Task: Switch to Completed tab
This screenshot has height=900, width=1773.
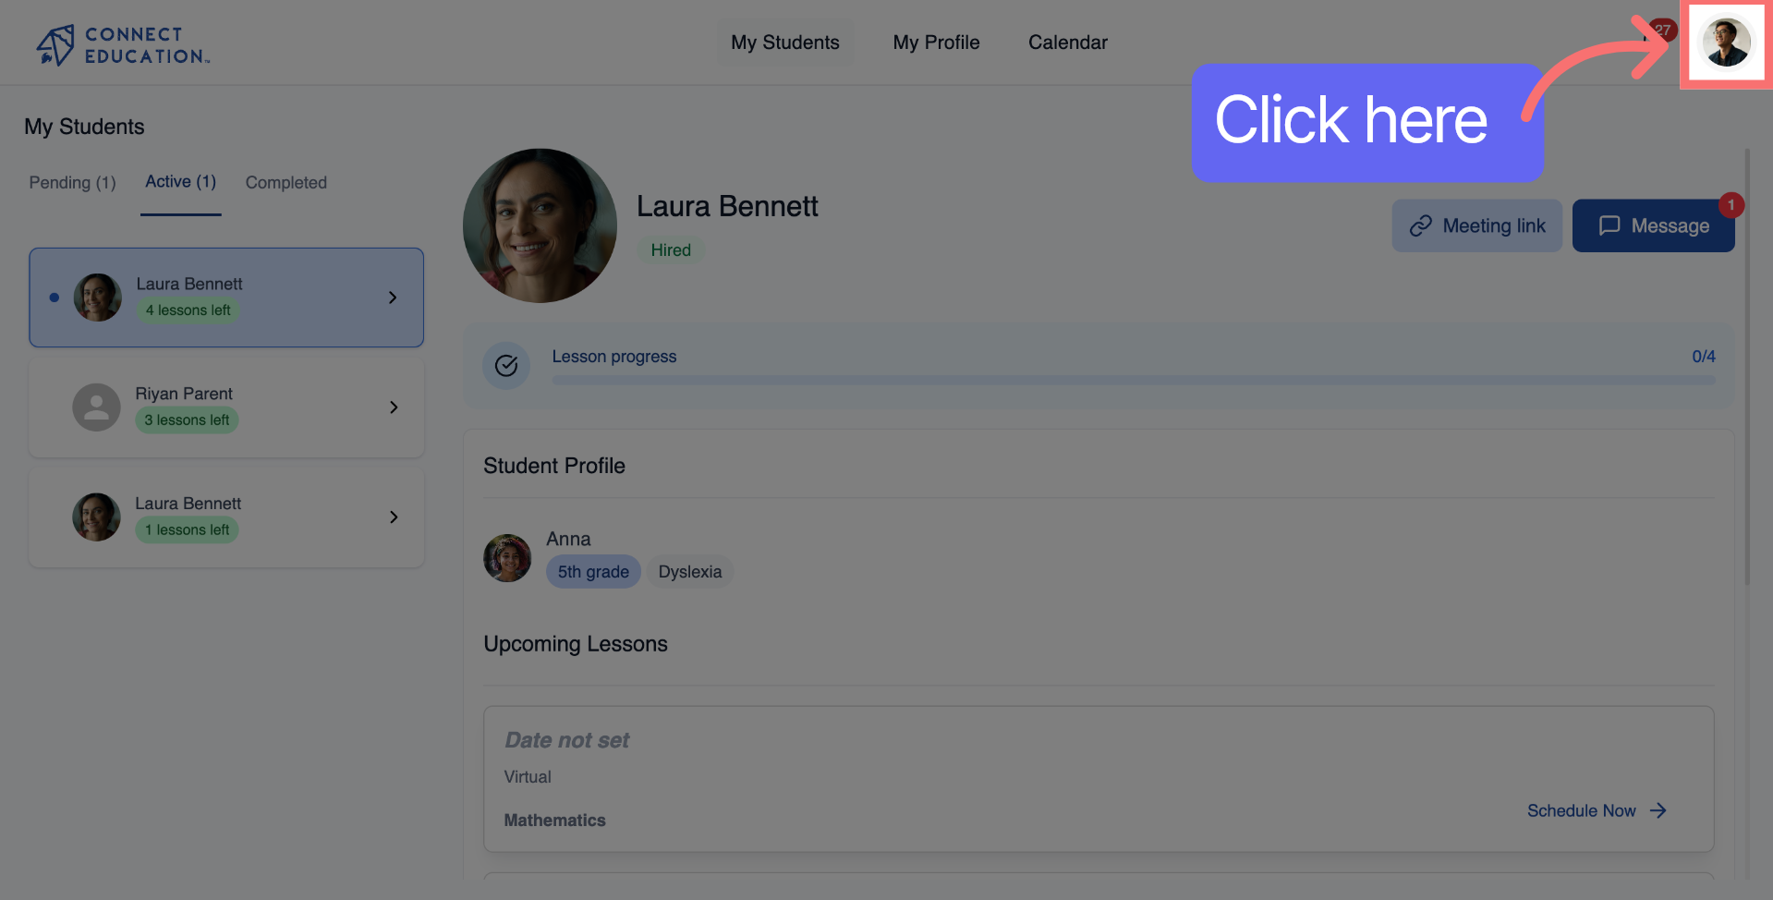Action: 285,183
